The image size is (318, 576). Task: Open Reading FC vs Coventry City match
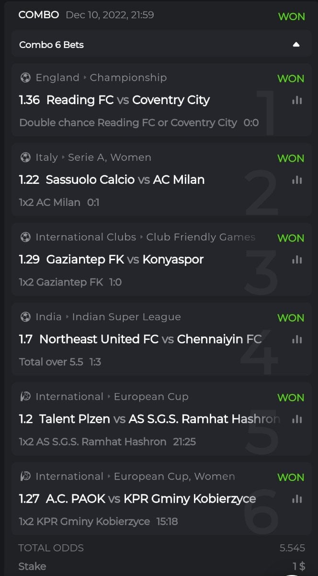(x=128, y=100)
